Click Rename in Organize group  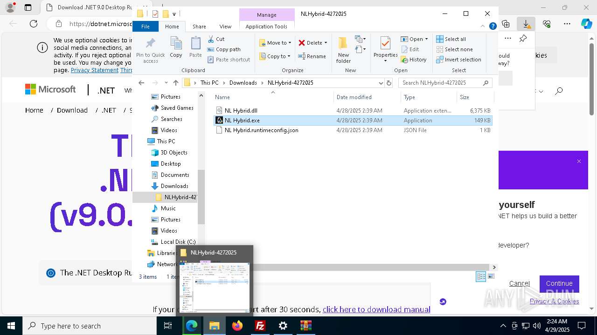312,56
